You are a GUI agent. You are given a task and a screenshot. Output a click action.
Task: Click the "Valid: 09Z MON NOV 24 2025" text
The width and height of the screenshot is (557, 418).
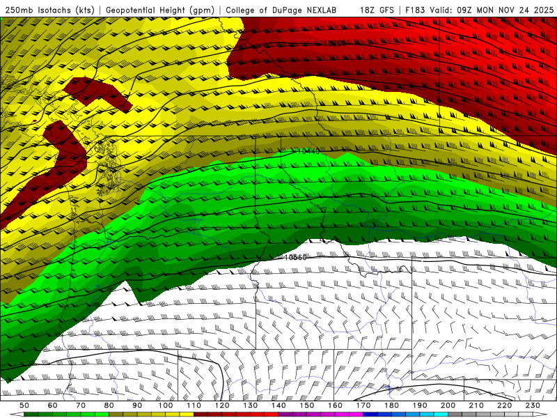[492, 10]
